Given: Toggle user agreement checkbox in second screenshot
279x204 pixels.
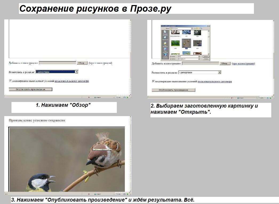Looking at the screenshot, I should pos(153,81).
